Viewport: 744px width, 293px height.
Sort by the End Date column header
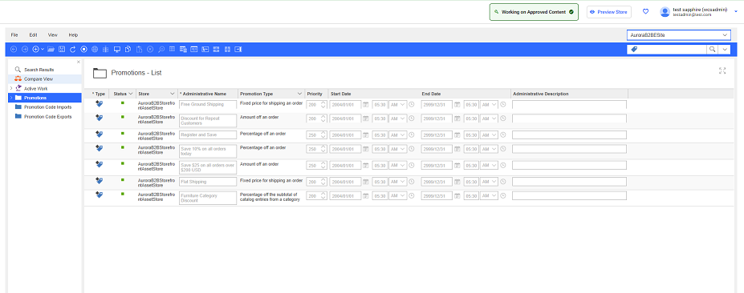point(465,94)
